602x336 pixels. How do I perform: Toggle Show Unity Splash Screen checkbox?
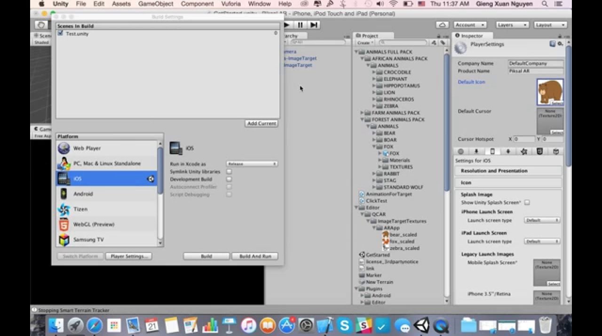click(527, 203)
